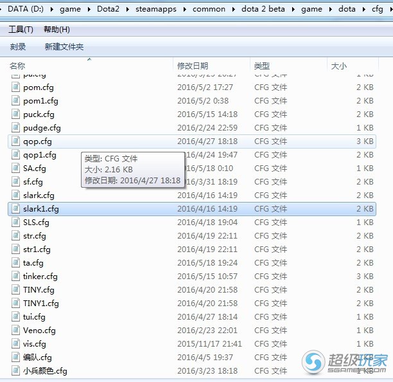Click the qop.cfg file icon
Screen dimensions: 393x382
15,141
